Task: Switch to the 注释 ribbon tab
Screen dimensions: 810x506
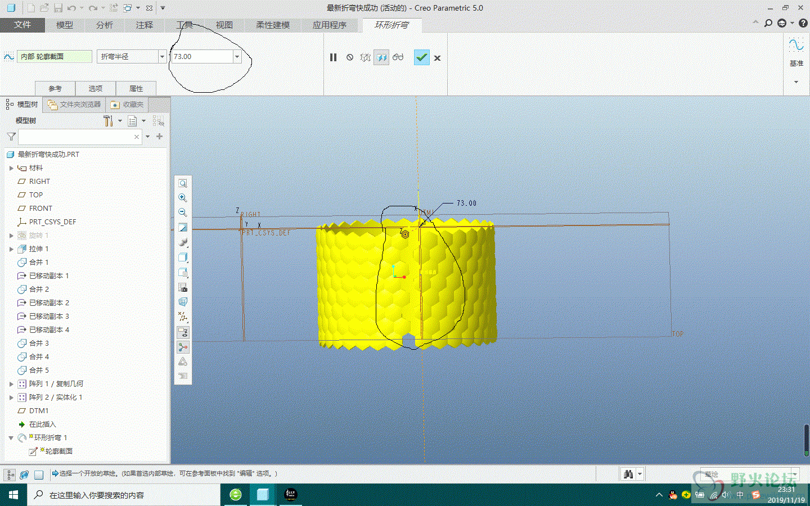Action: [x=145, y=25]
